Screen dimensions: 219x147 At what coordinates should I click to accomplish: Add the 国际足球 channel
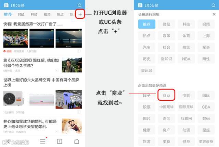pos(186,107)
